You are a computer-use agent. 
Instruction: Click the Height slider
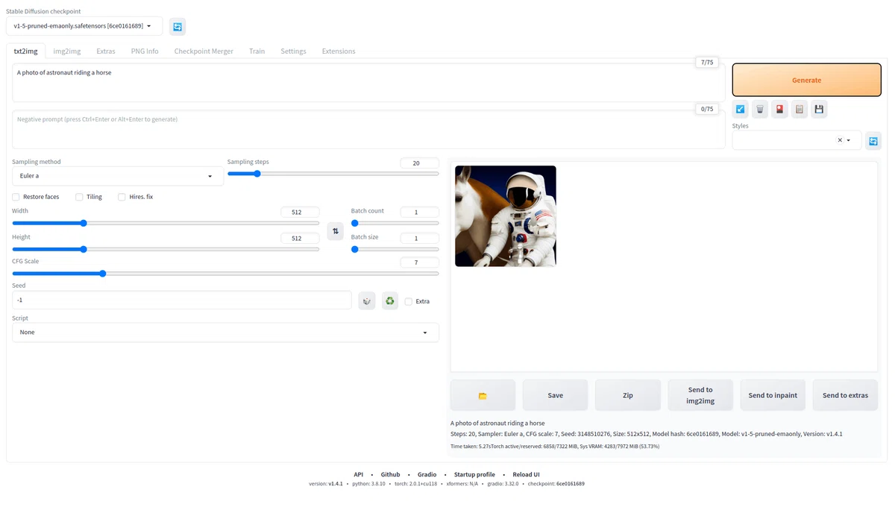tap(166, 249)
